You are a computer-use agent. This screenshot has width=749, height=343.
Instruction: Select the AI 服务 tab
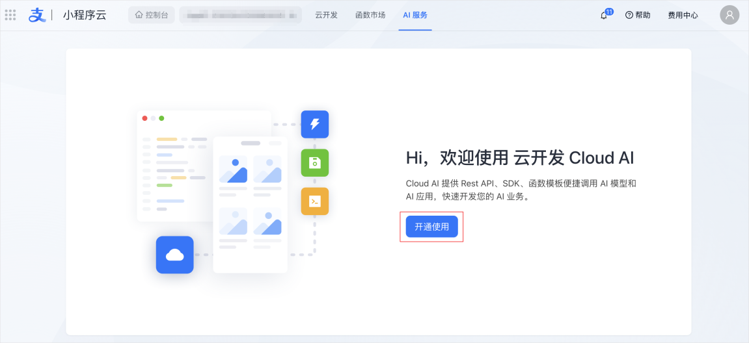[415, 15]
